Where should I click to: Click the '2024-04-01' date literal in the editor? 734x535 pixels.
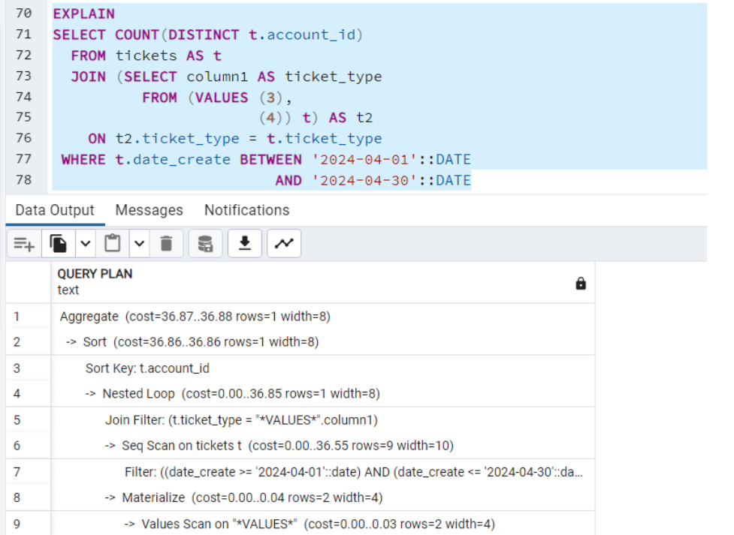pyautogui.click(x=364, y=160)
